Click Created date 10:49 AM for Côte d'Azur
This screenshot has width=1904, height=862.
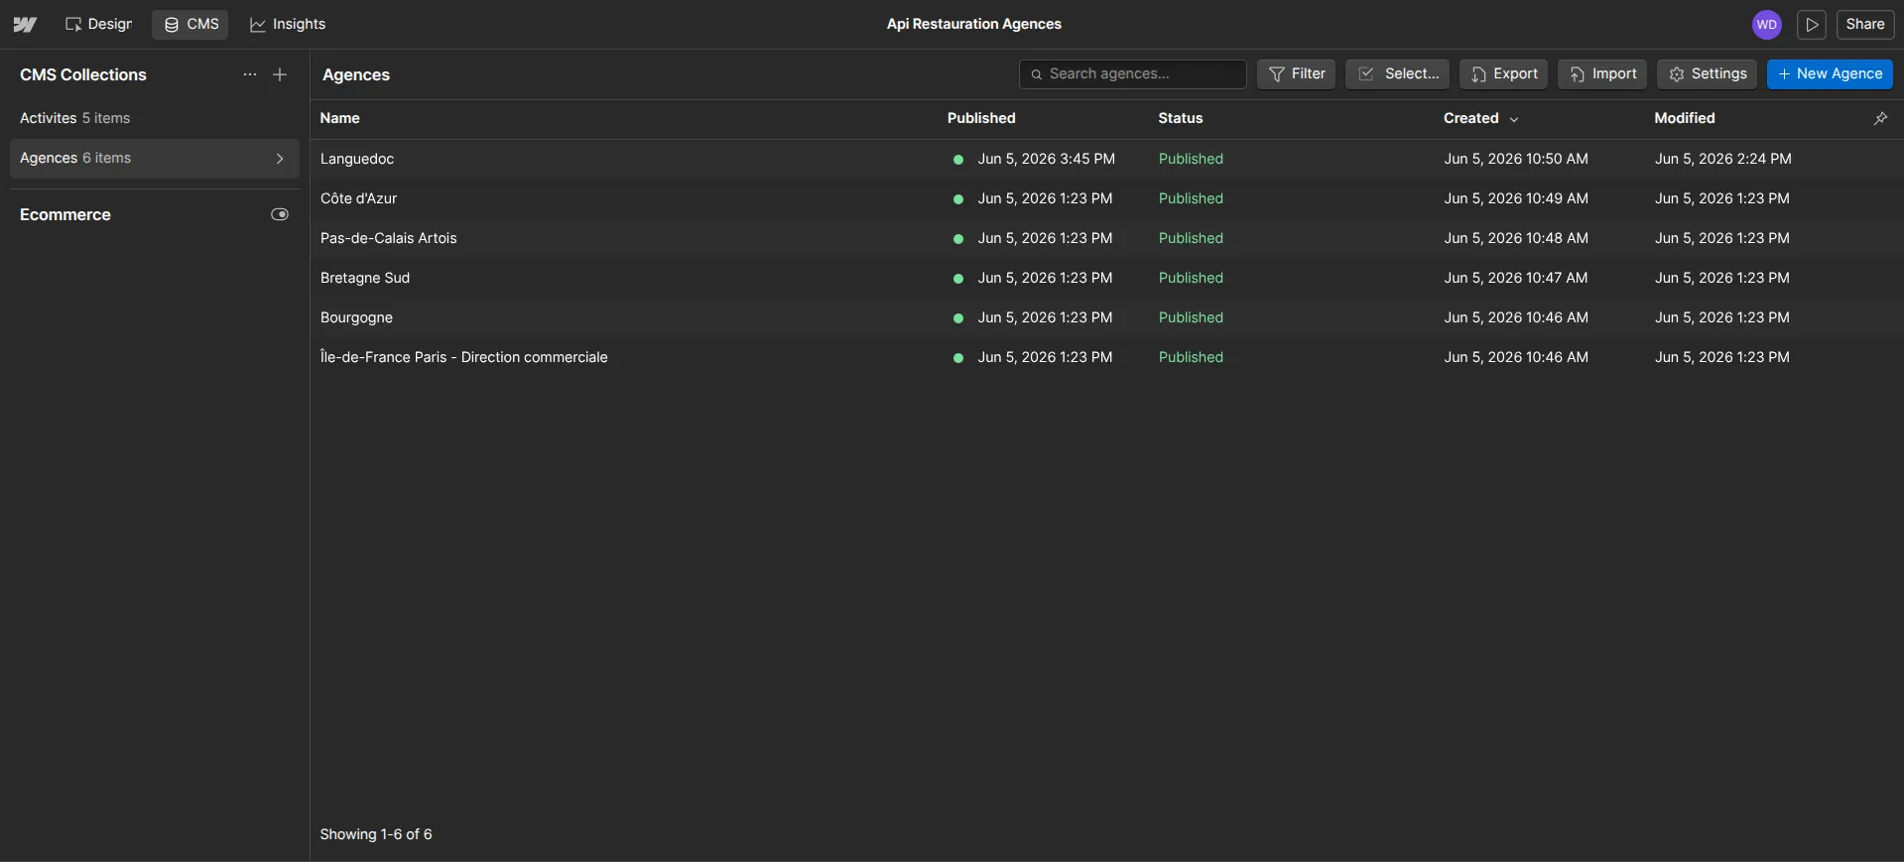pyautogui.click(x=1516, y=198)
